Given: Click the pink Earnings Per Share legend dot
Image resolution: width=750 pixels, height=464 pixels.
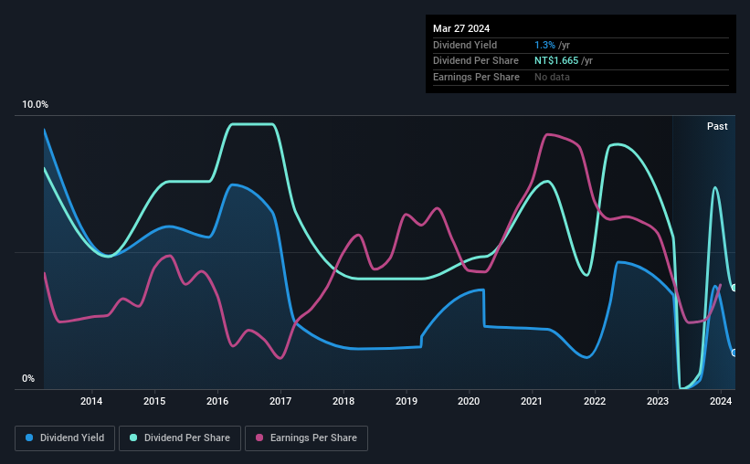Looking at the screenshot, I should 259,438.
